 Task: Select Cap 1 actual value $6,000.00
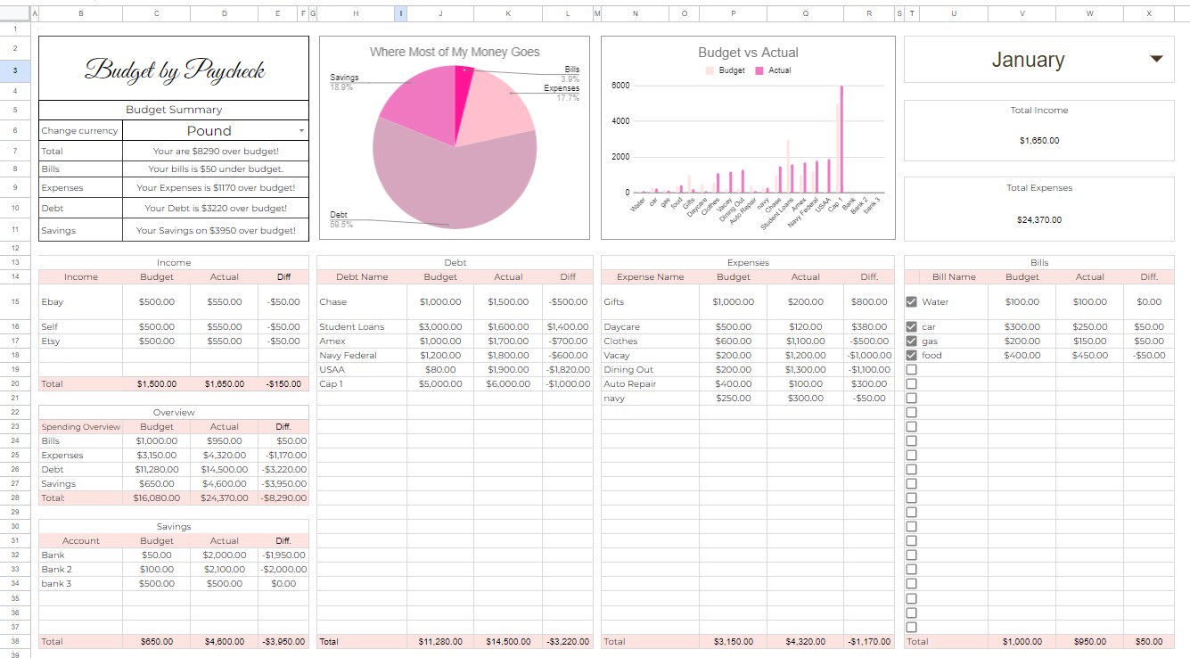click(x=508, y=384)
